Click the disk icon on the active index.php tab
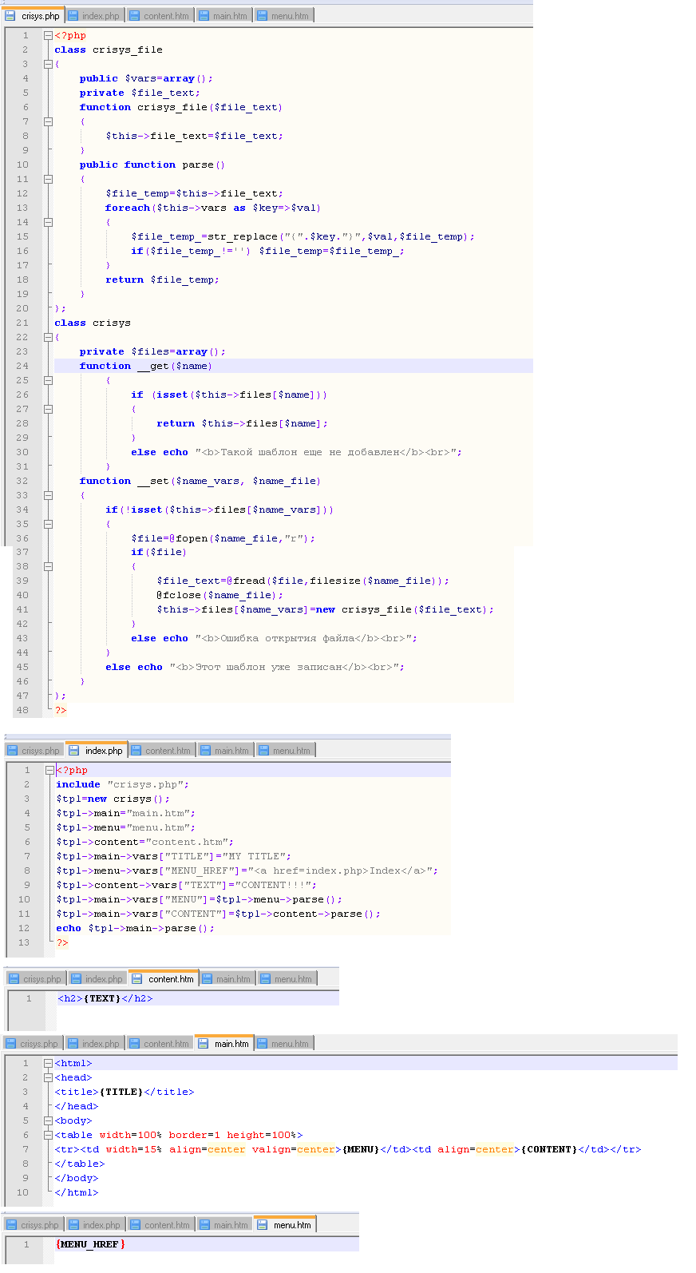This screenshot has width=696, height=1273. tap(74, 751)
